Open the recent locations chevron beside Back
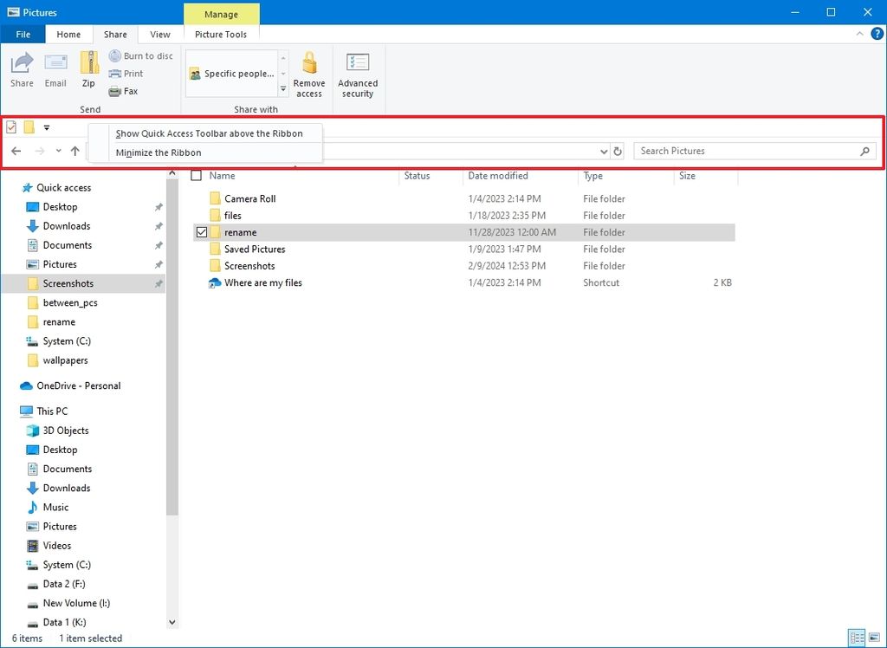Viewport: 887px width, 648px height. point(57,151)
